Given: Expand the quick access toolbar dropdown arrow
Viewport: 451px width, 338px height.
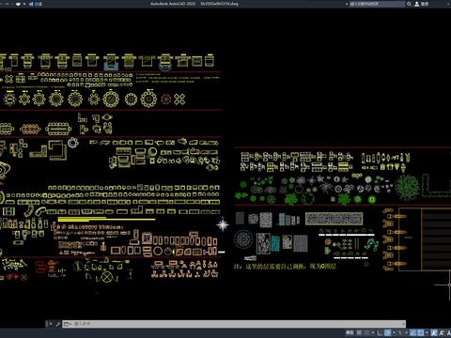Looking at the screenshot, I should [x=24, y=4].
